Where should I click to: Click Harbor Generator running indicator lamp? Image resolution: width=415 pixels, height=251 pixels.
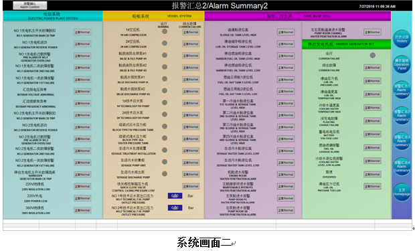pyautogui.click(x=373, y=56)
